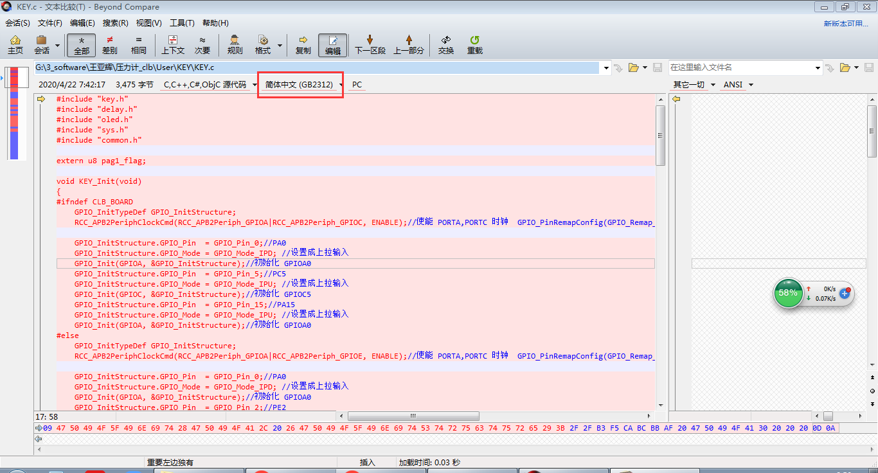Open ANSI encoding dropdown

pos(750,85)
